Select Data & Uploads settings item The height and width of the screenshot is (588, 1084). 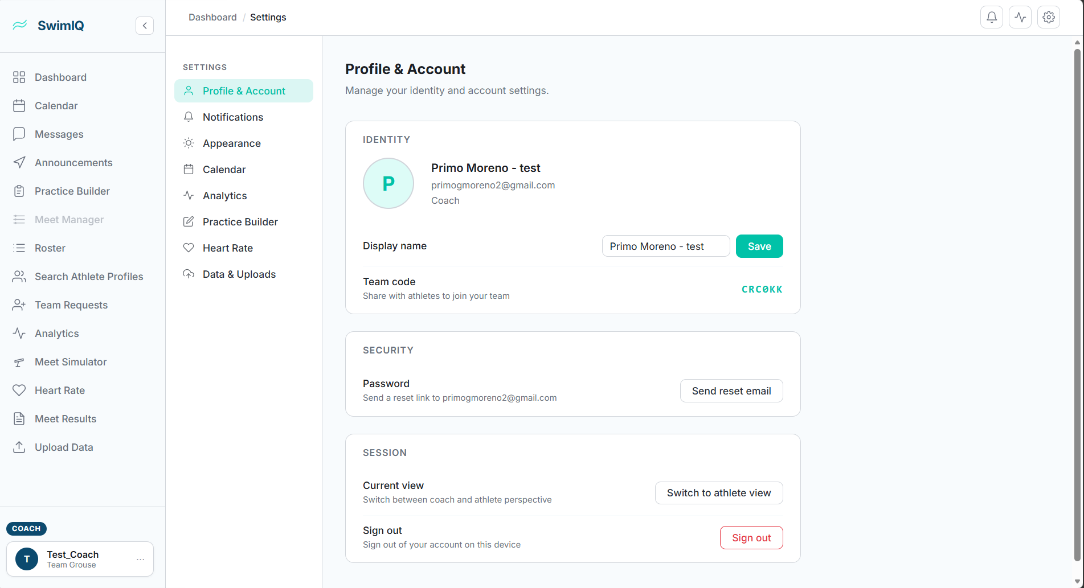pos(239,274)
